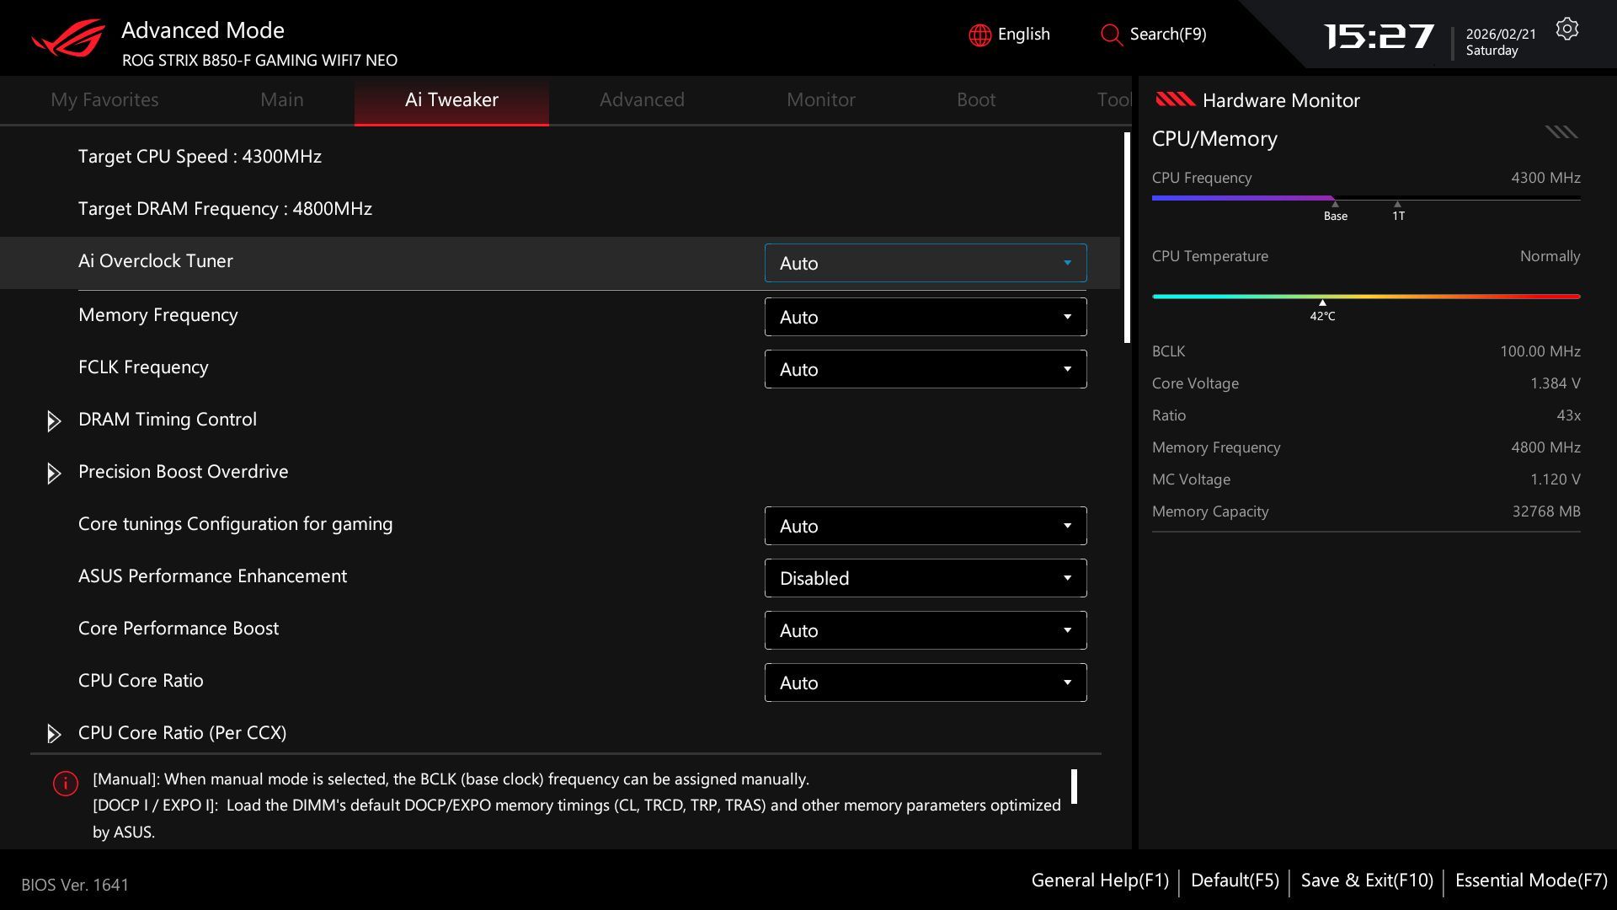This screenshot has height=910, width=1617.
Task: Click the ROG STRIX B850-F board name
Action: coord(259,60)
